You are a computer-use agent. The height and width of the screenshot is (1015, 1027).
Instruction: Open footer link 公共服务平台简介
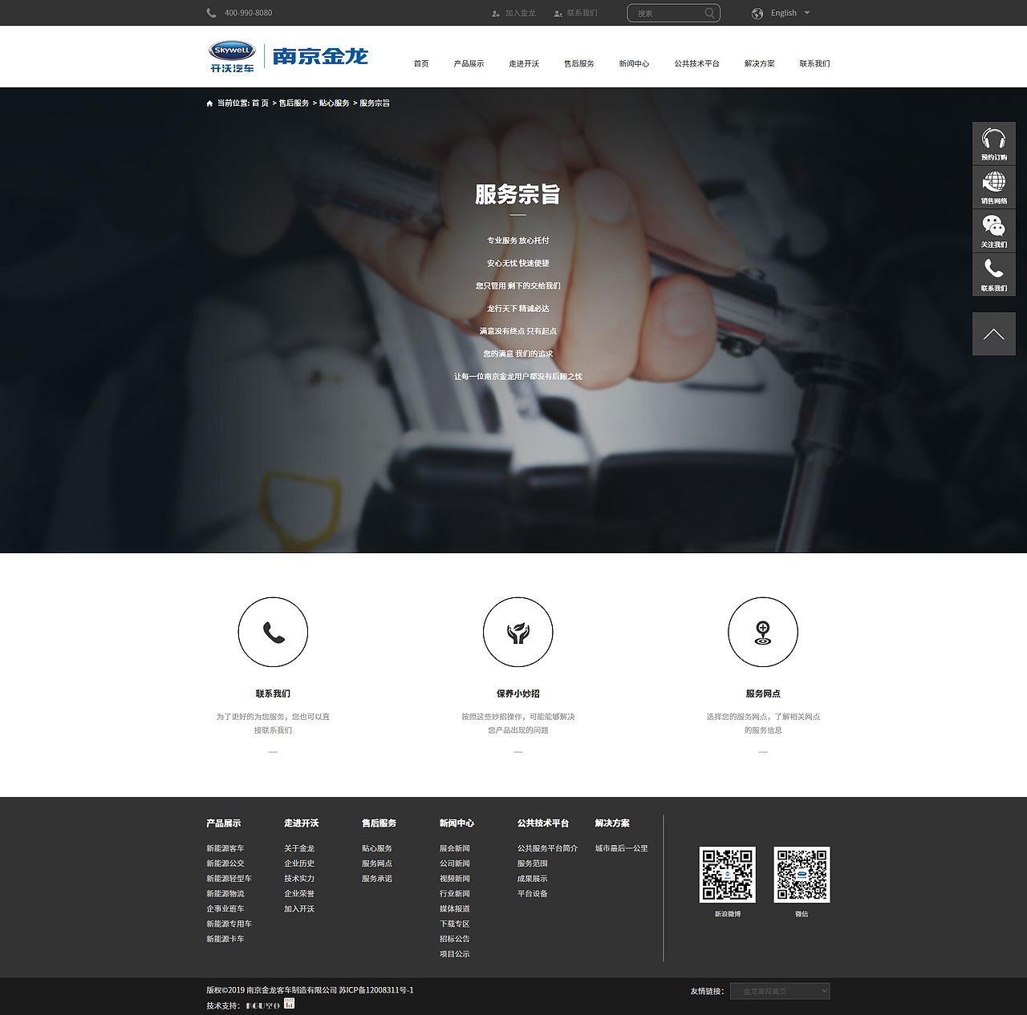click(548, 848)
